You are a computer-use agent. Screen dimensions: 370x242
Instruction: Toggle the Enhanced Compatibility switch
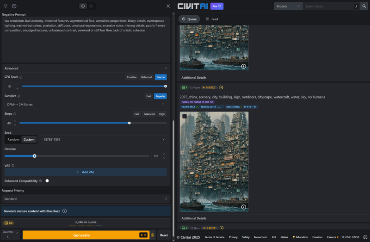(48, 181)
